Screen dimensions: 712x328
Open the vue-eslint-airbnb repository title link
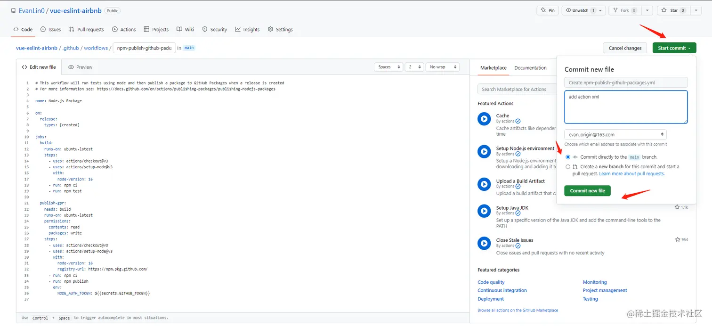click(x=76, y=10)
